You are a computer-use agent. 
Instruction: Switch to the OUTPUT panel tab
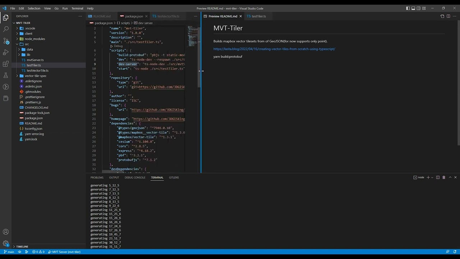pyautogui.click(x=114, y=177)
